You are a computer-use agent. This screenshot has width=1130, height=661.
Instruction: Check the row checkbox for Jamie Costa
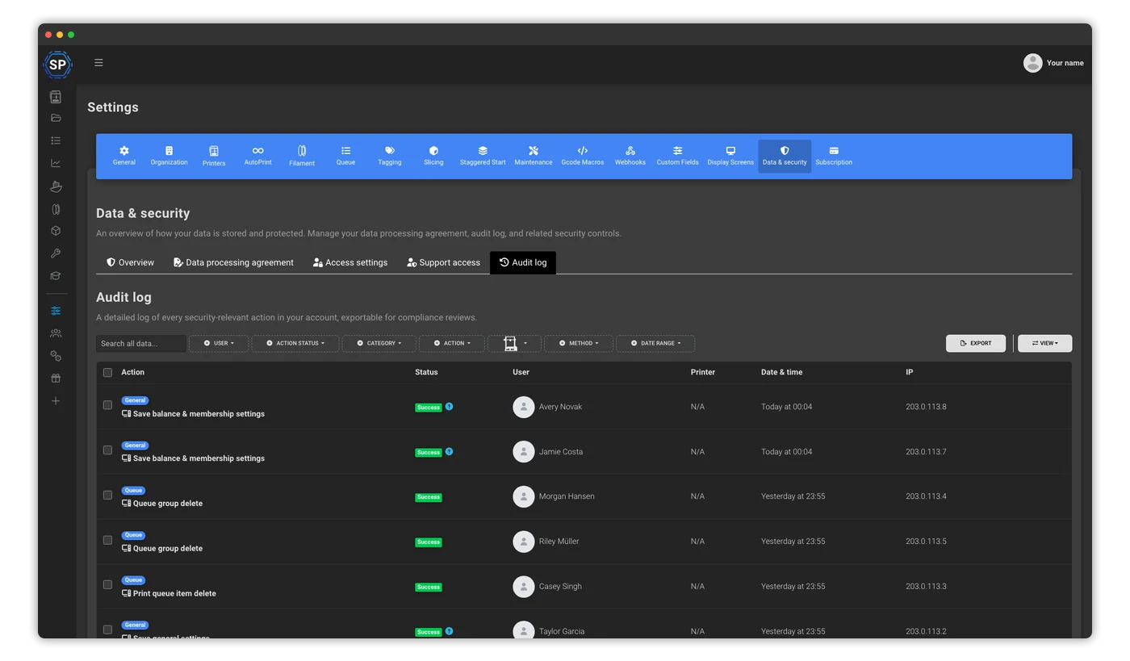click(107, 450)
